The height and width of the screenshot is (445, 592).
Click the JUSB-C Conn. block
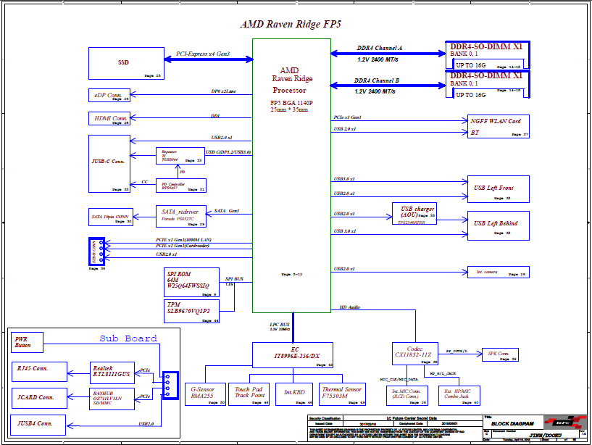tap(109, 164)
